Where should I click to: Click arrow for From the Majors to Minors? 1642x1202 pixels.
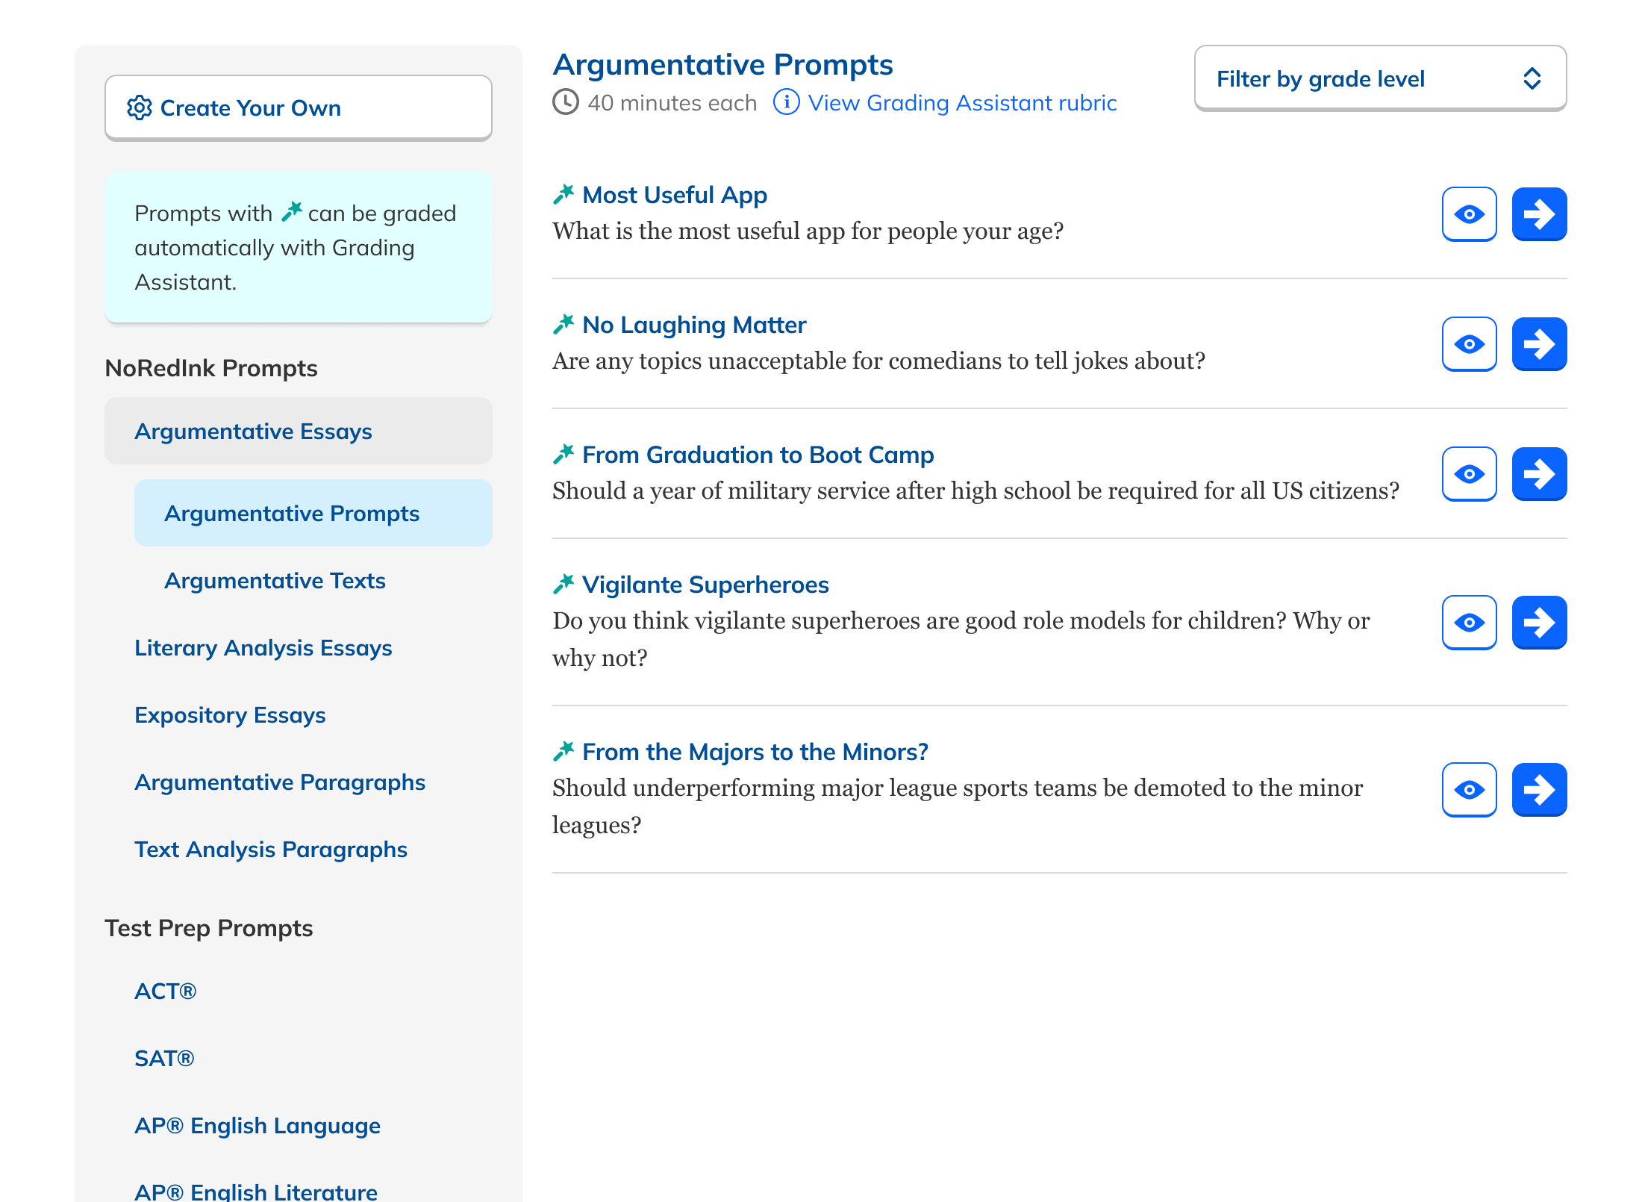(1539, 790)
